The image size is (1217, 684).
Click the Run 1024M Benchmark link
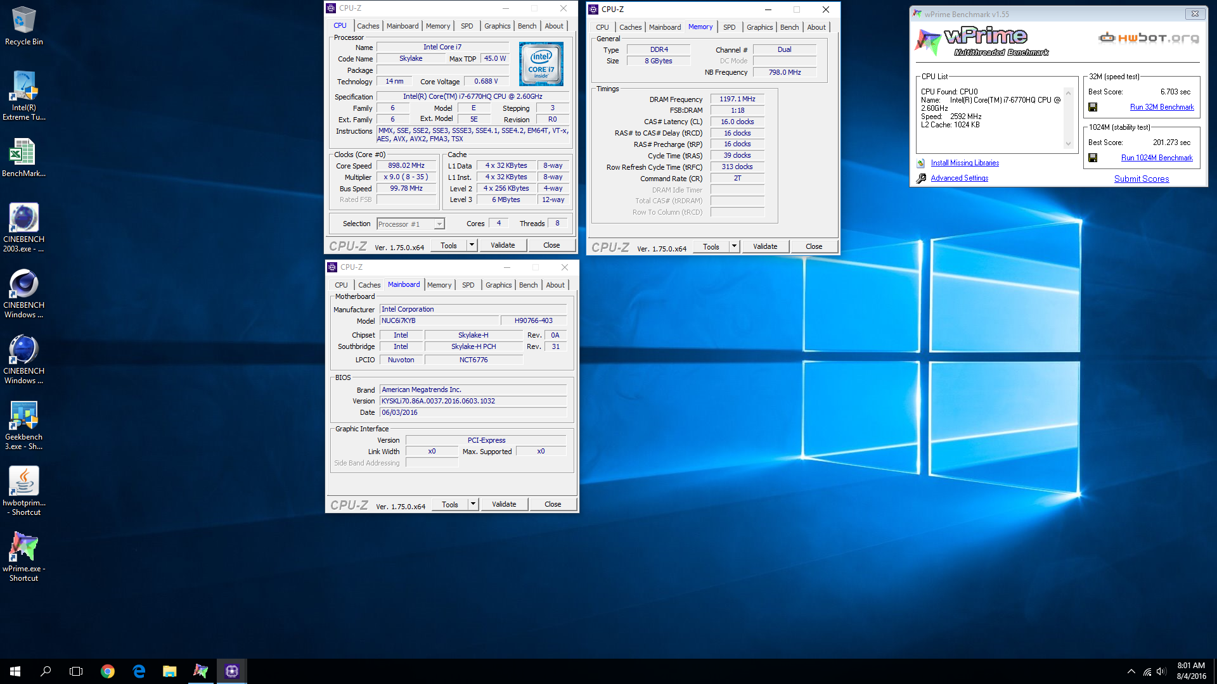1157,158
